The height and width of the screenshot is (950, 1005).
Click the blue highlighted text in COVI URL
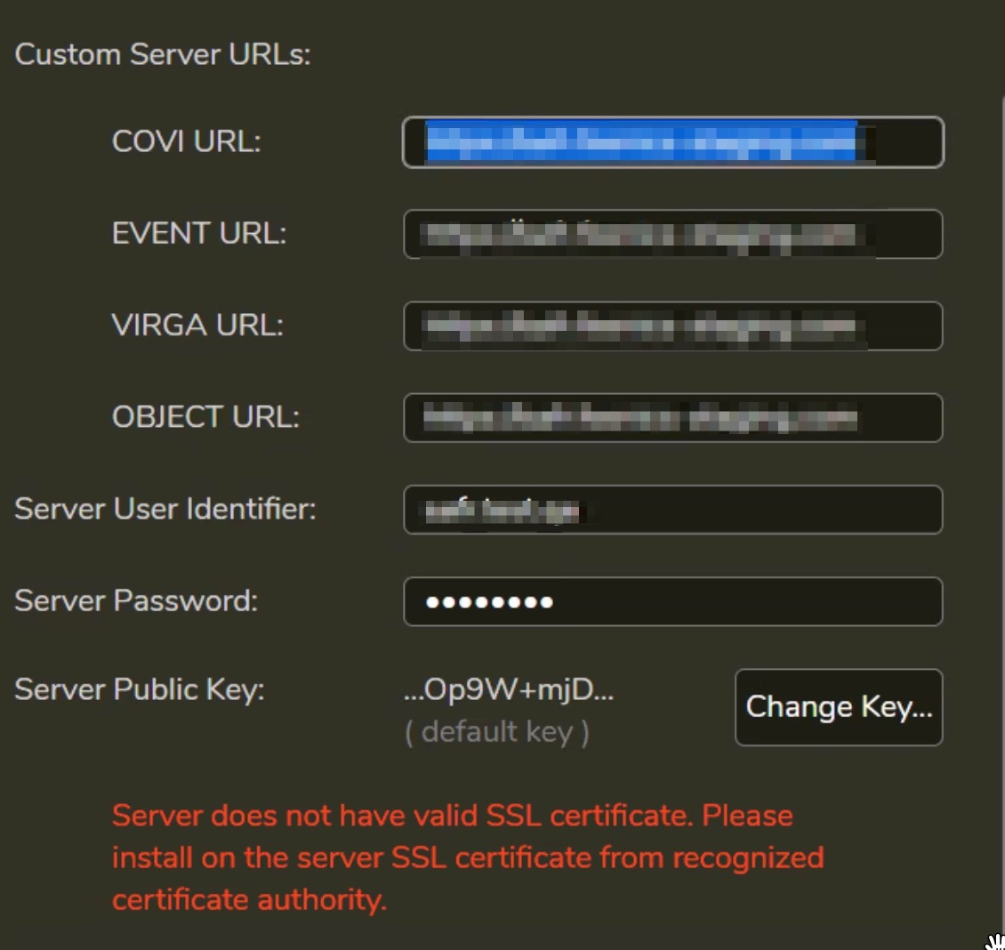click(640, 142)
